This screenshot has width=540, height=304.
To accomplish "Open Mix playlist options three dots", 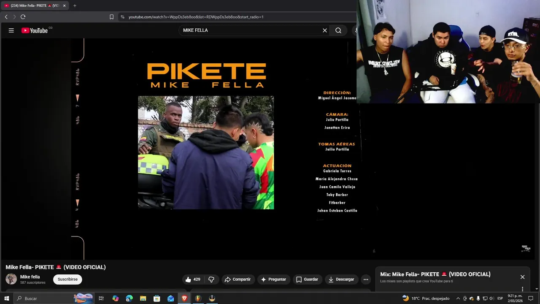I will point(522,289).
